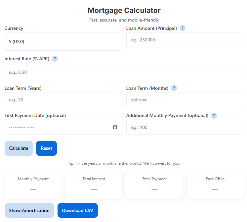
Task: Click the Total Interest result card
Action: click(x=94, y=185)
